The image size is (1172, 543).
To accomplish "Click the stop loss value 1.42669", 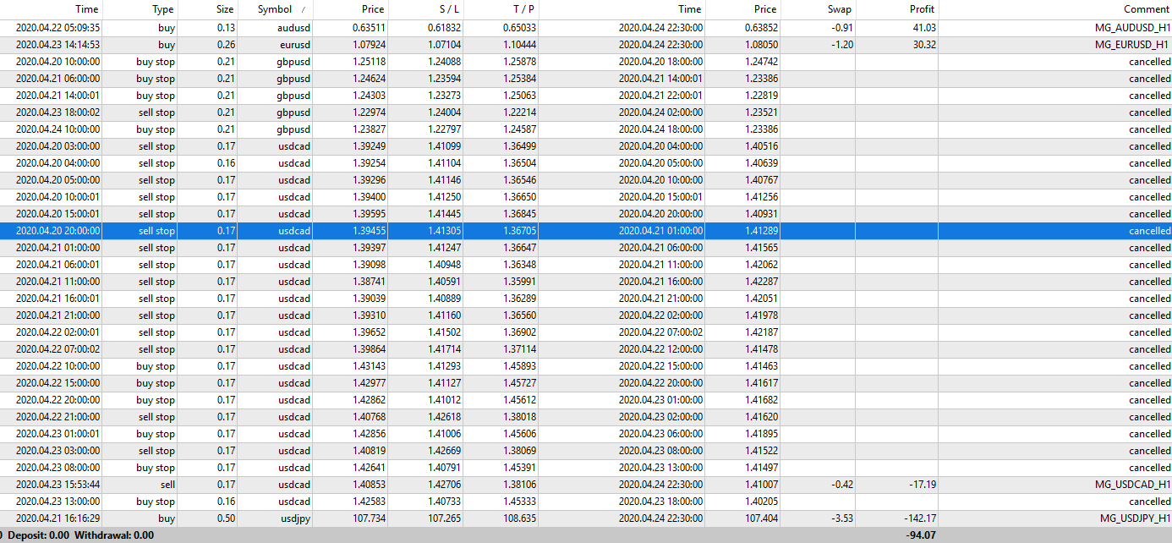I will (444, 451).
